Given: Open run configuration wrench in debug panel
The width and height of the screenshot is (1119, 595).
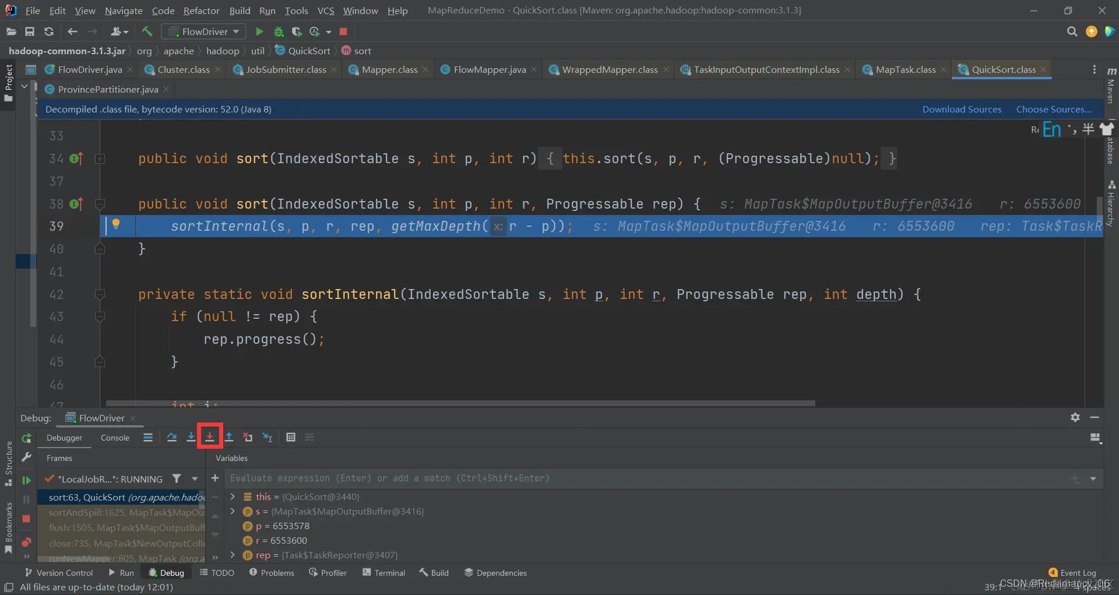Looking at the screenshot, I should tap(26, 458).
